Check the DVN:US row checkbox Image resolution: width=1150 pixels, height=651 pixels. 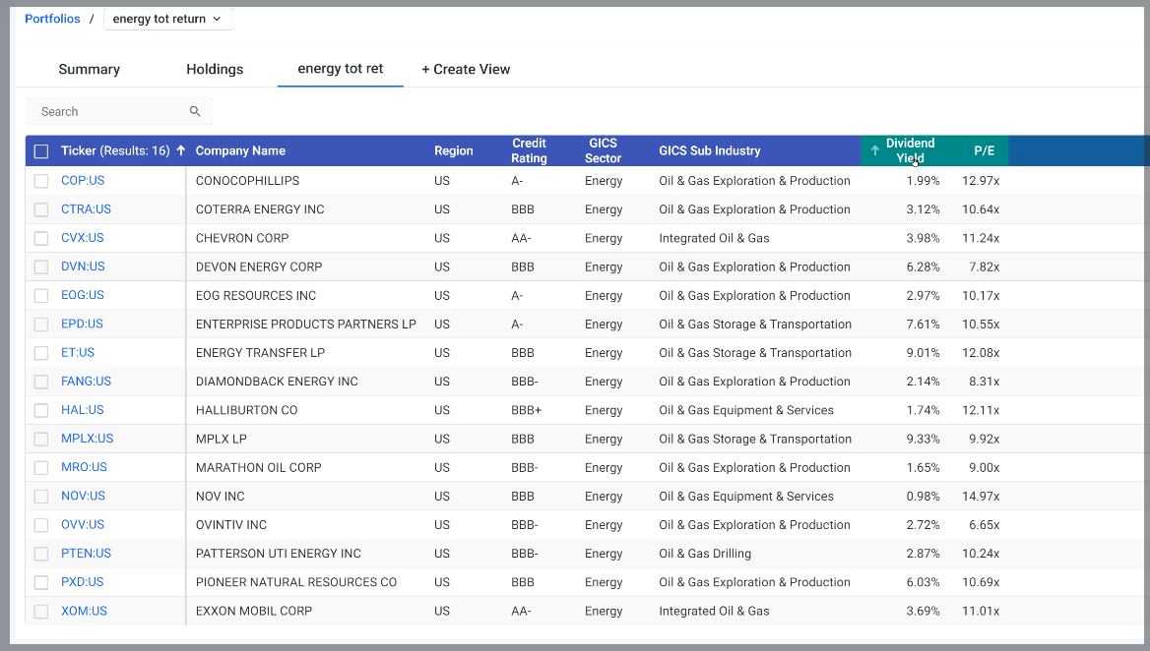41,266
